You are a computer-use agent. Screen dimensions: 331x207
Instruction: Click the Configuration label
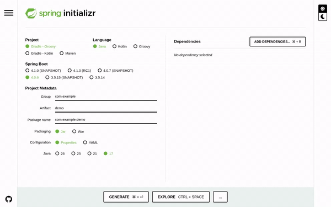40,142
